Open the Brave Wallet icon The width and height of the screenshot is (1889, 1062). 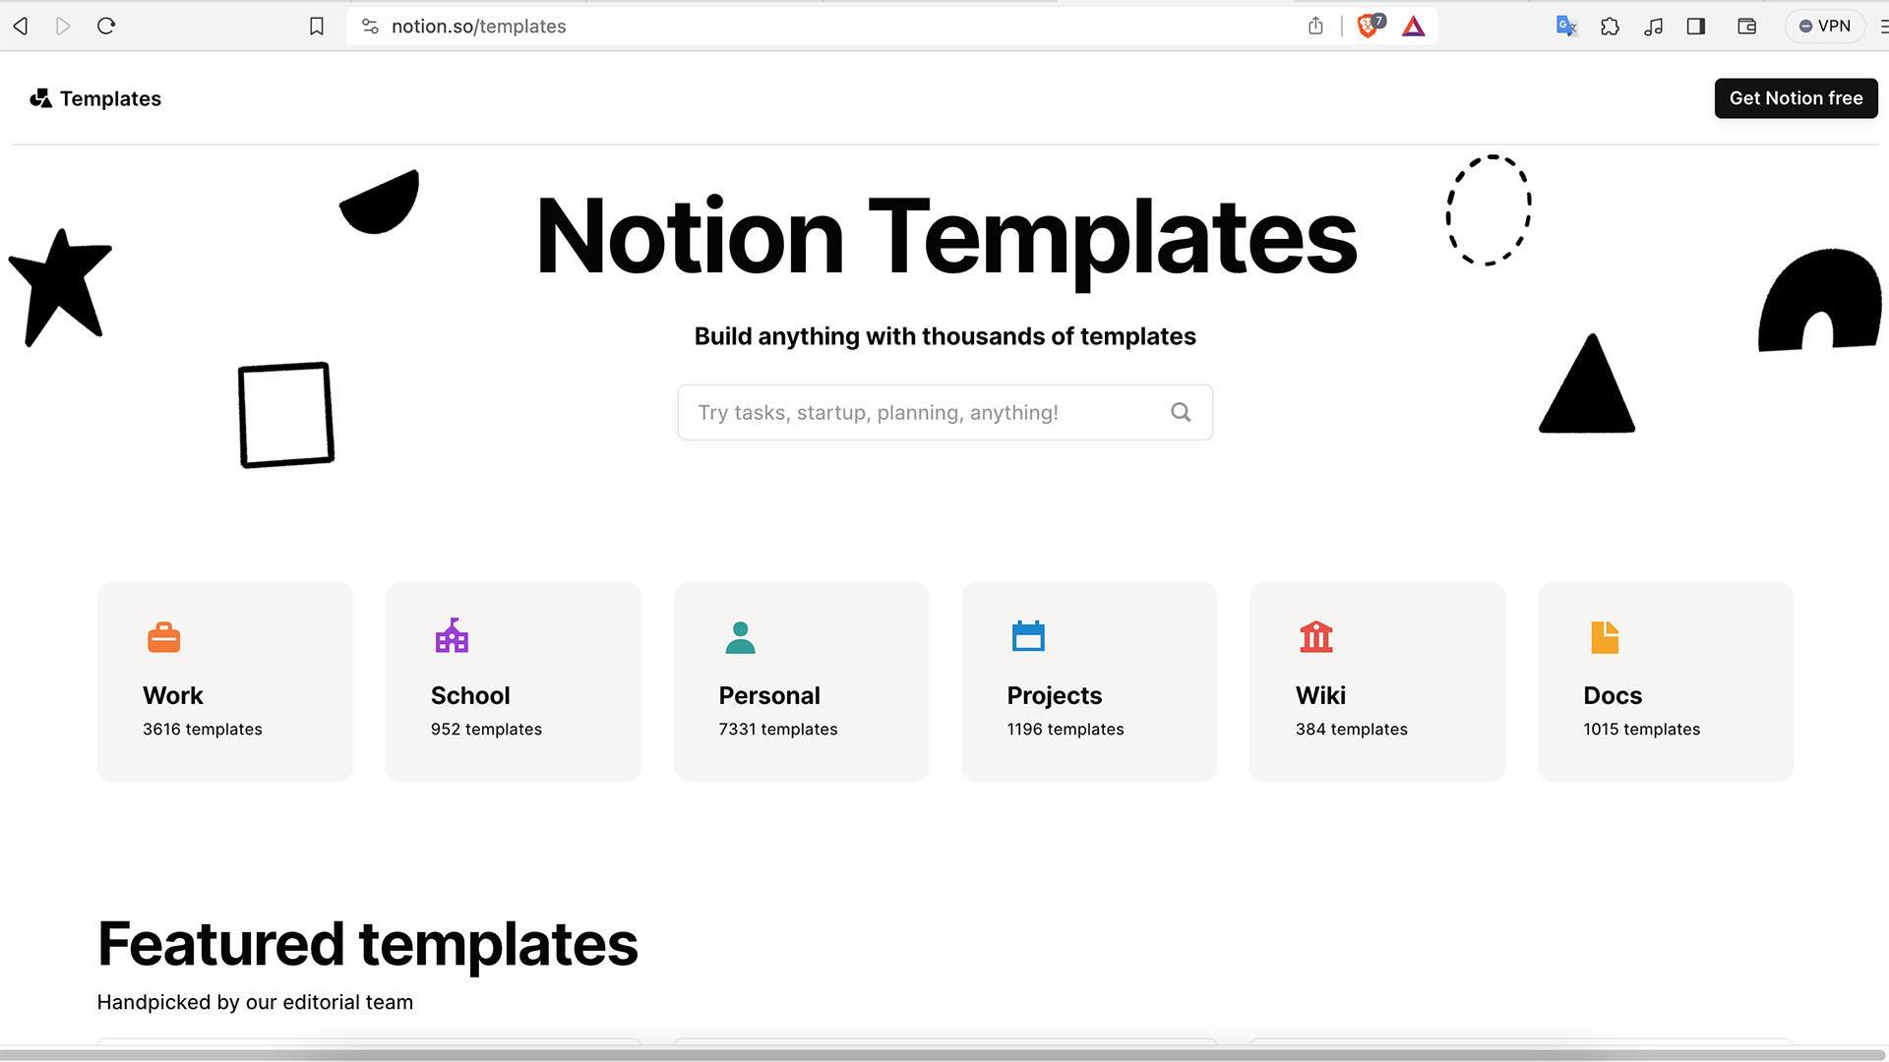click(x=1746, y=27)
